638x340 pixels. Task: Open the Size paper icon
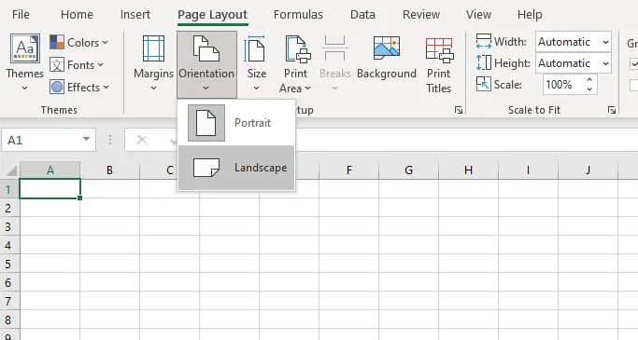coord(254,48)
